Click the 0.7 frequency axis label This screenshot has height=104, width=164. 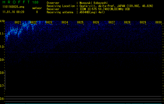2,86
